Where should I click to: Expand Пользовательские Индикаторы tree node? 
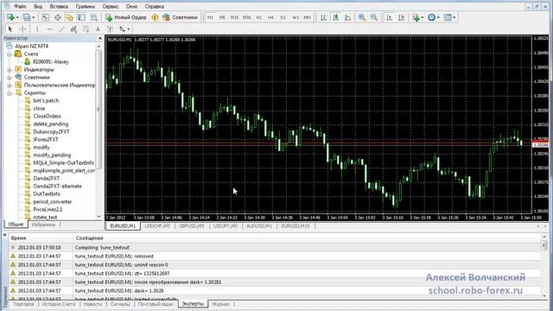coord(10,86)
